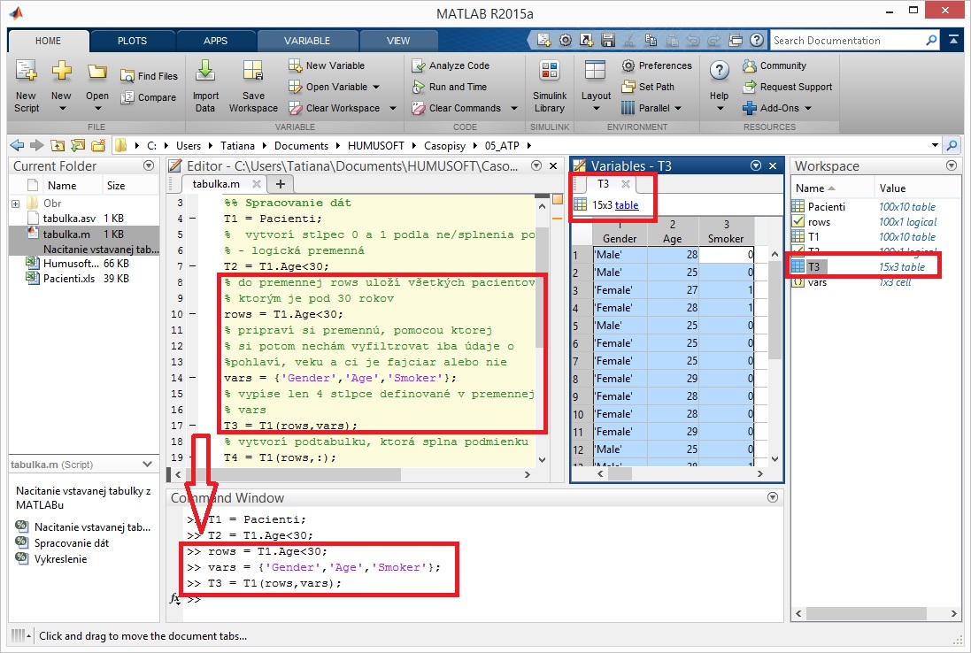
Task: Expand Clear Commands dropdown arrow
Action: [514, 108]
